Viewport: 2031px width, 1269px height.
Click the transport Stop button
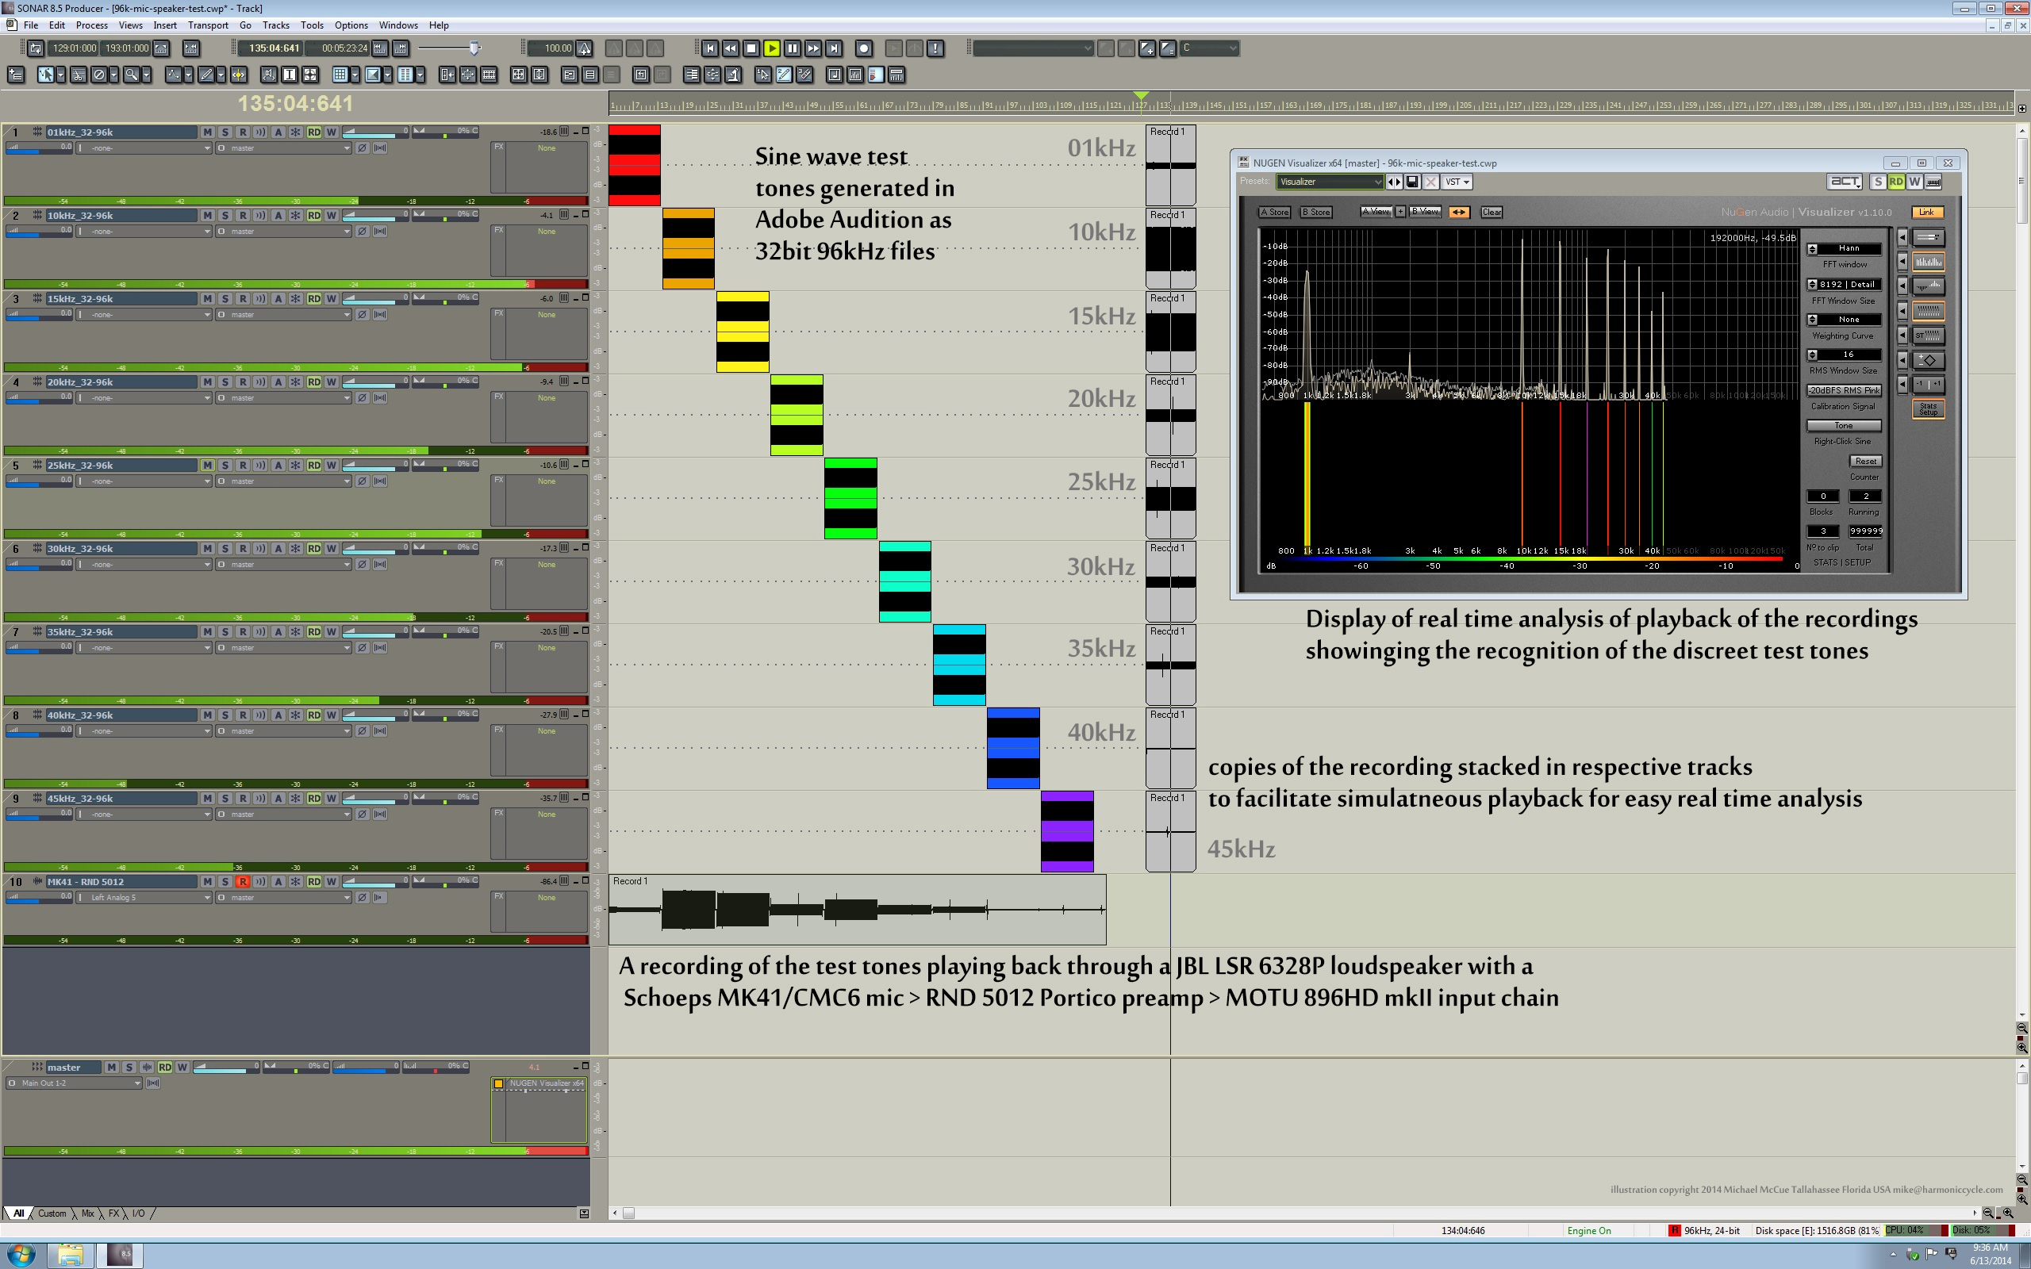[751, 48]
